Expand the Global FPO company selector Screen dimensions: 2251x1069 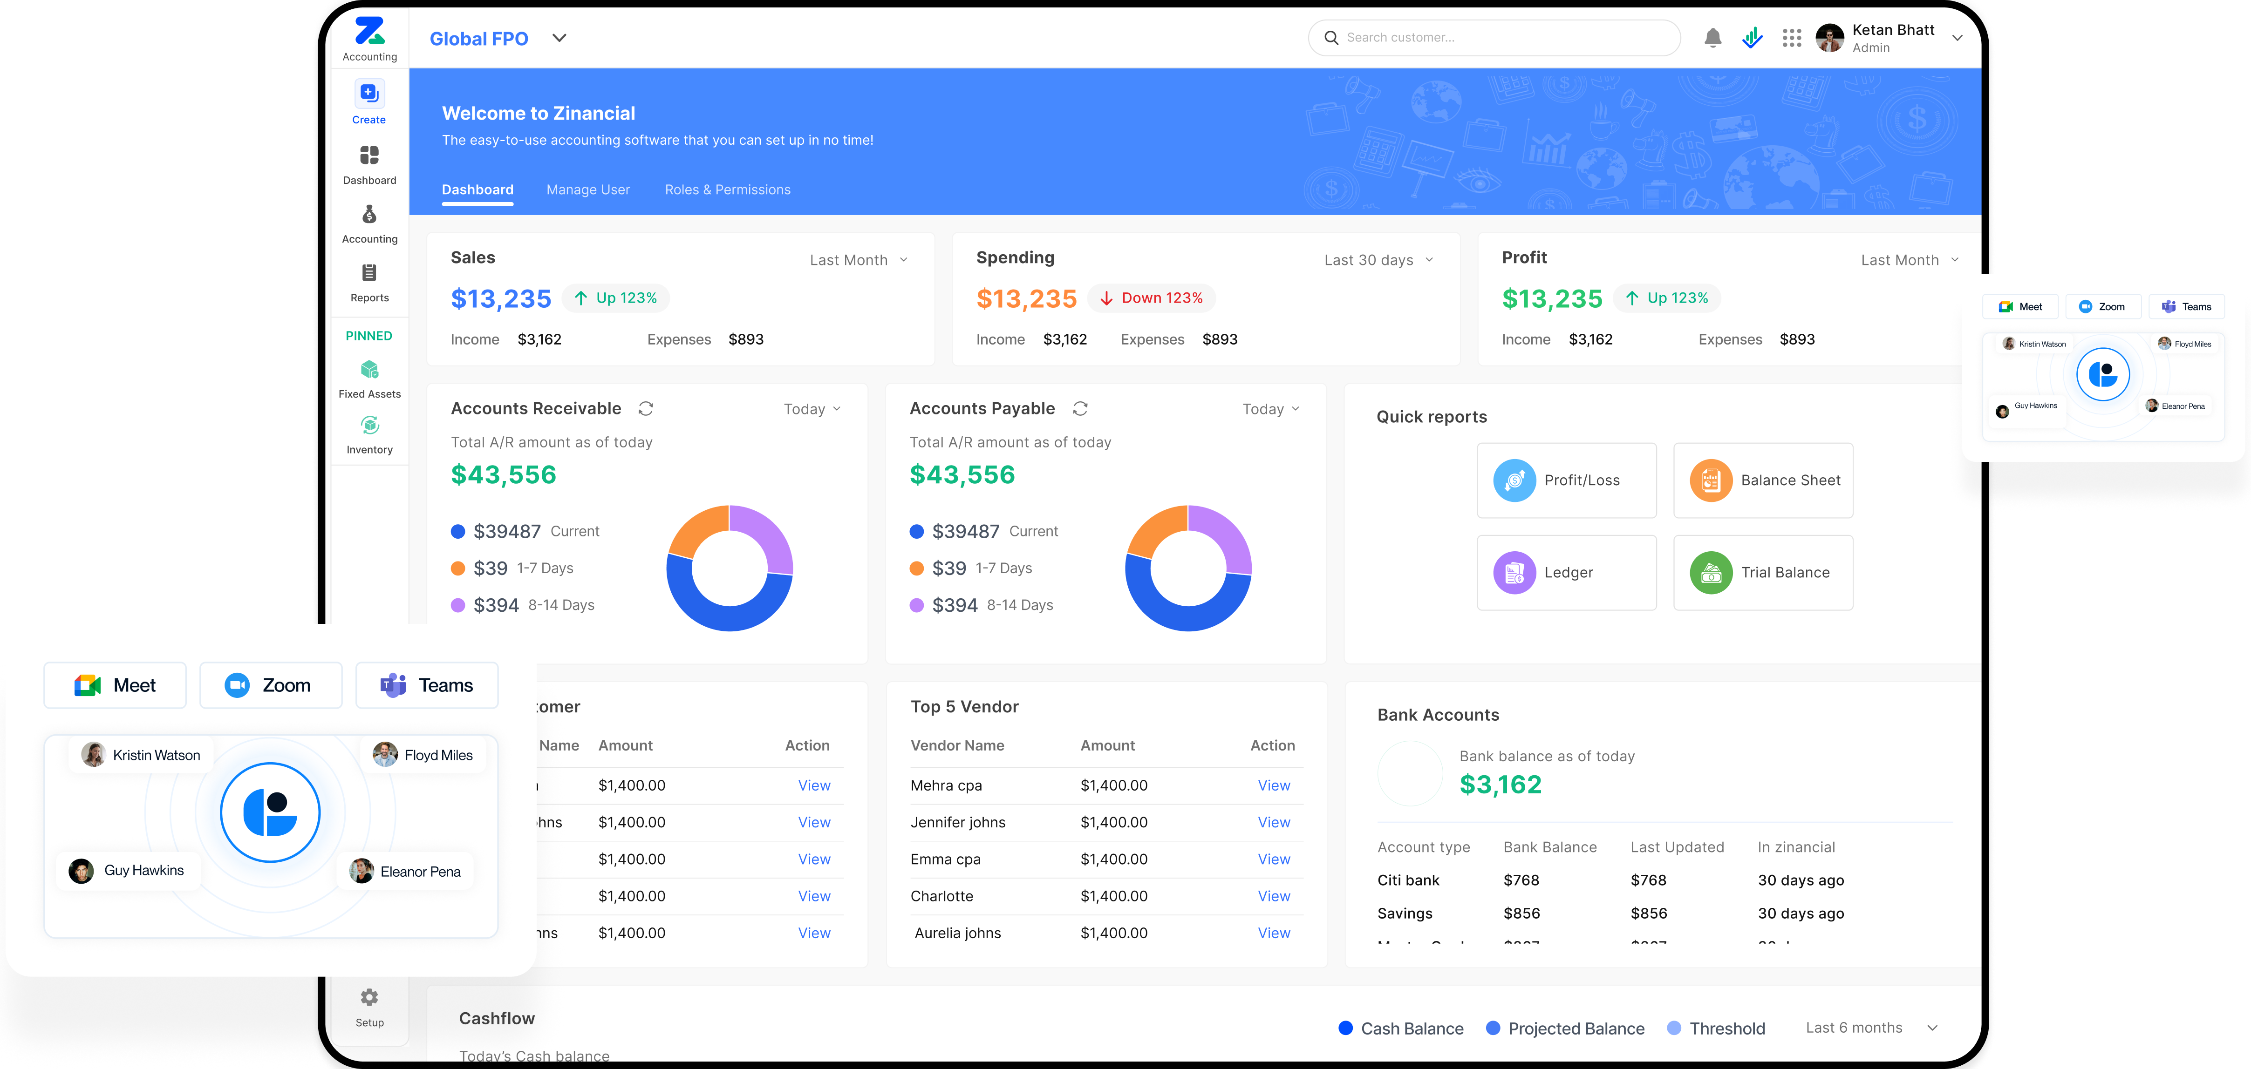559,38
